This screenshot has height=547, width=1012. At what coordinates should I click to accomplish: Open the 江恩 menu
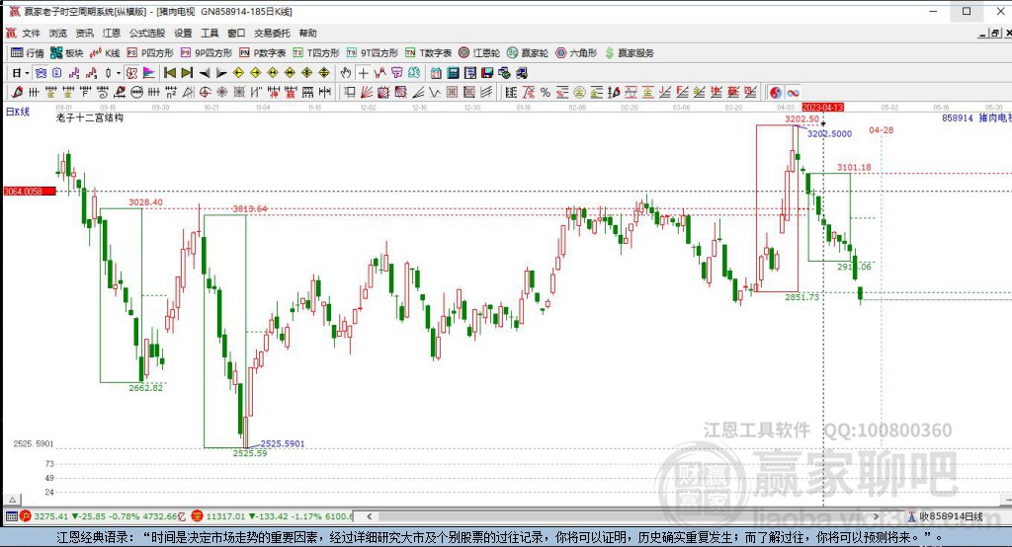coord(111,33)
